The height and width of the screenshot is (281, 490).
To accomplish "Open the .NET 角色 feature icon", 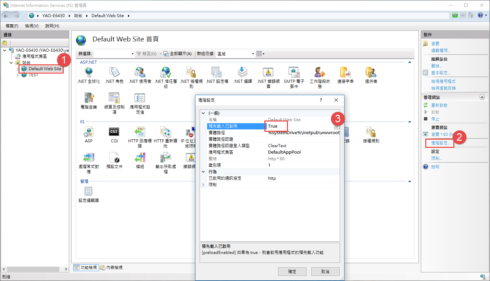I will click(114, 75).
